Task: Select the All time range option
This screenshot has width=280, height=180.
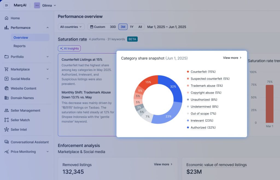Action: pos(140,27)
